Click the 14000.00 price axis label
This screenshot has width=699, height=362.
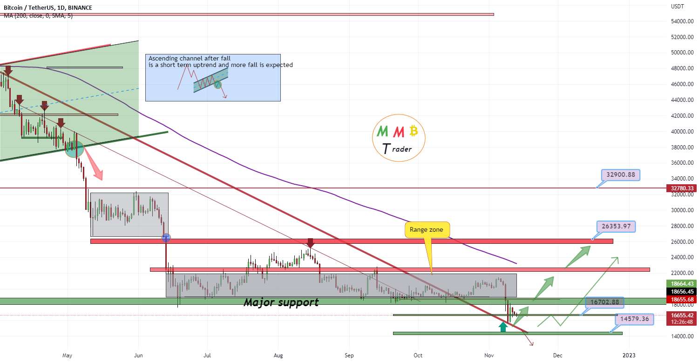tap(682, 336)
